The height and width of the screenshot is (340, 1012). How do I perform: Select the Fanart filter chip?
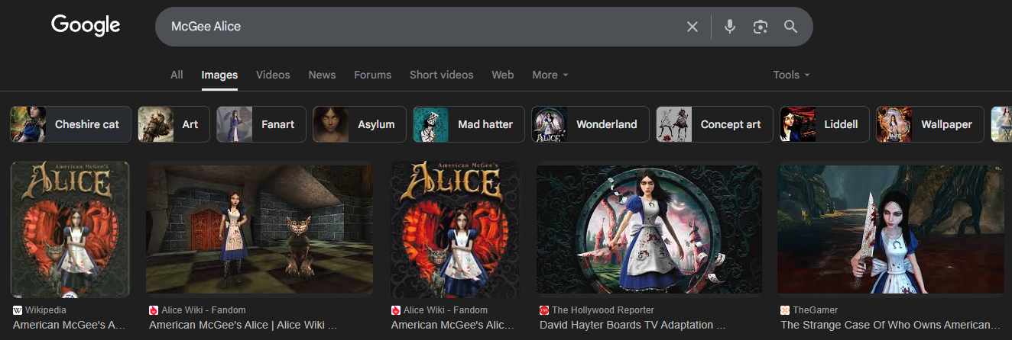(261, 124)
